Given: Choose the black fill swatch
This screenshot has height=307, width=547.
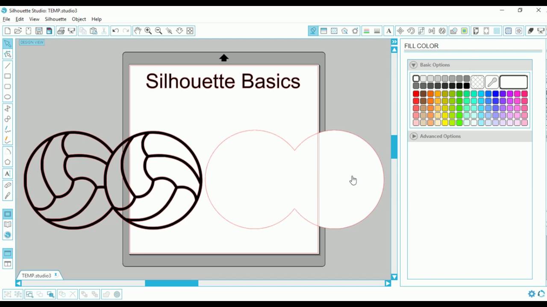Looking at the screenshot, I should click(467, 86).
